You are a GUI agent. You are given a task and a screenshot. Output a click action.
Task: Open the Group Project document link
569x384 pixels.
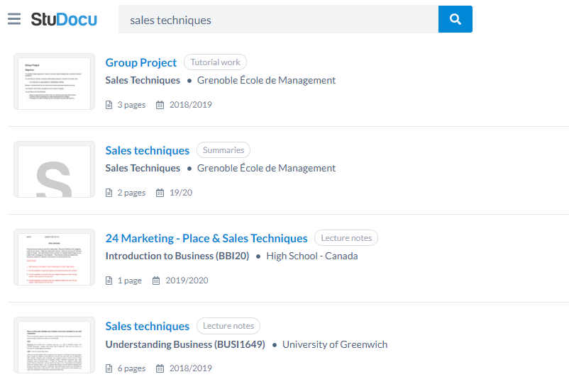140,62
